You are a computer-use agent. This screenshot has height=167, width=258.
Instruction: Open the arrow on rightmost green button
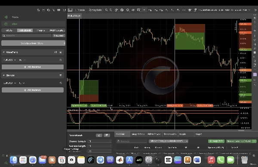click(255, 141)
